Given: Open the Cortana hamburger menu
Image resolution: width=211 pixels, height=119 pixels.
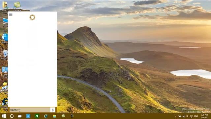Looking at the screenshot, I should point(11,15).
